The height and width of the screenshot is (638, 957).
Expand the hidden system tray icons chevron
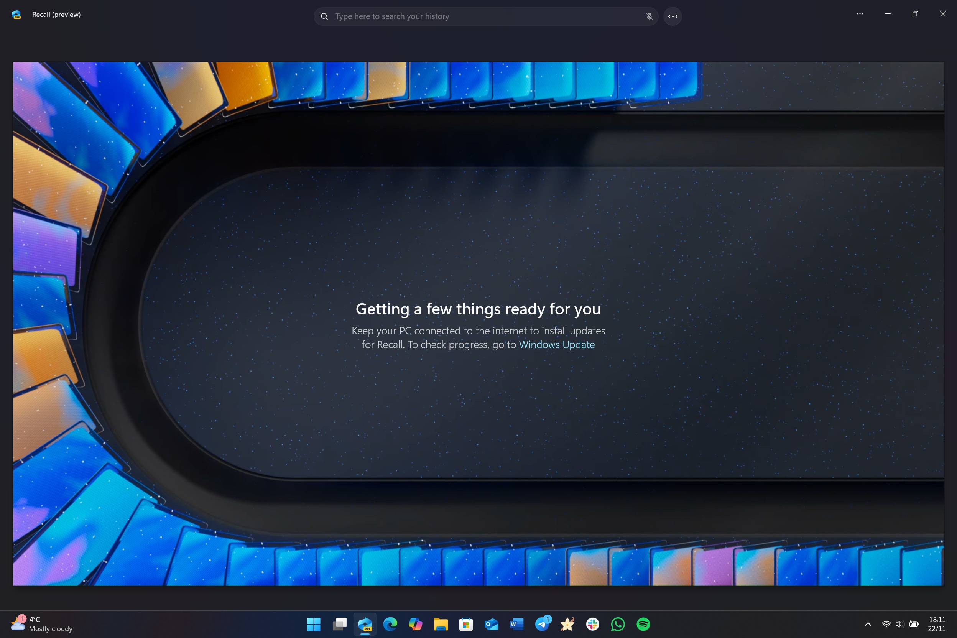click(x=868, y=624)
